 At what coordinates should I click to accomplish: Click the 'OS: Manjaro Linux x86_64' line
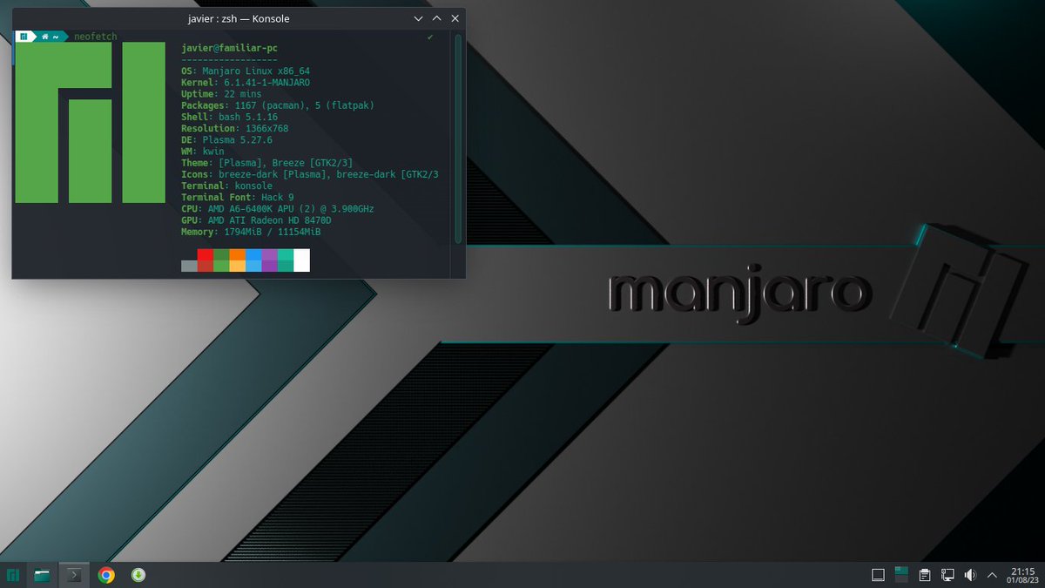[x=246, y=71]
